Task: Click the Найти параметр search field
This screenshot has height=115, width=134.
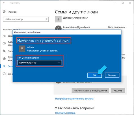Action: tap(26, 19)
